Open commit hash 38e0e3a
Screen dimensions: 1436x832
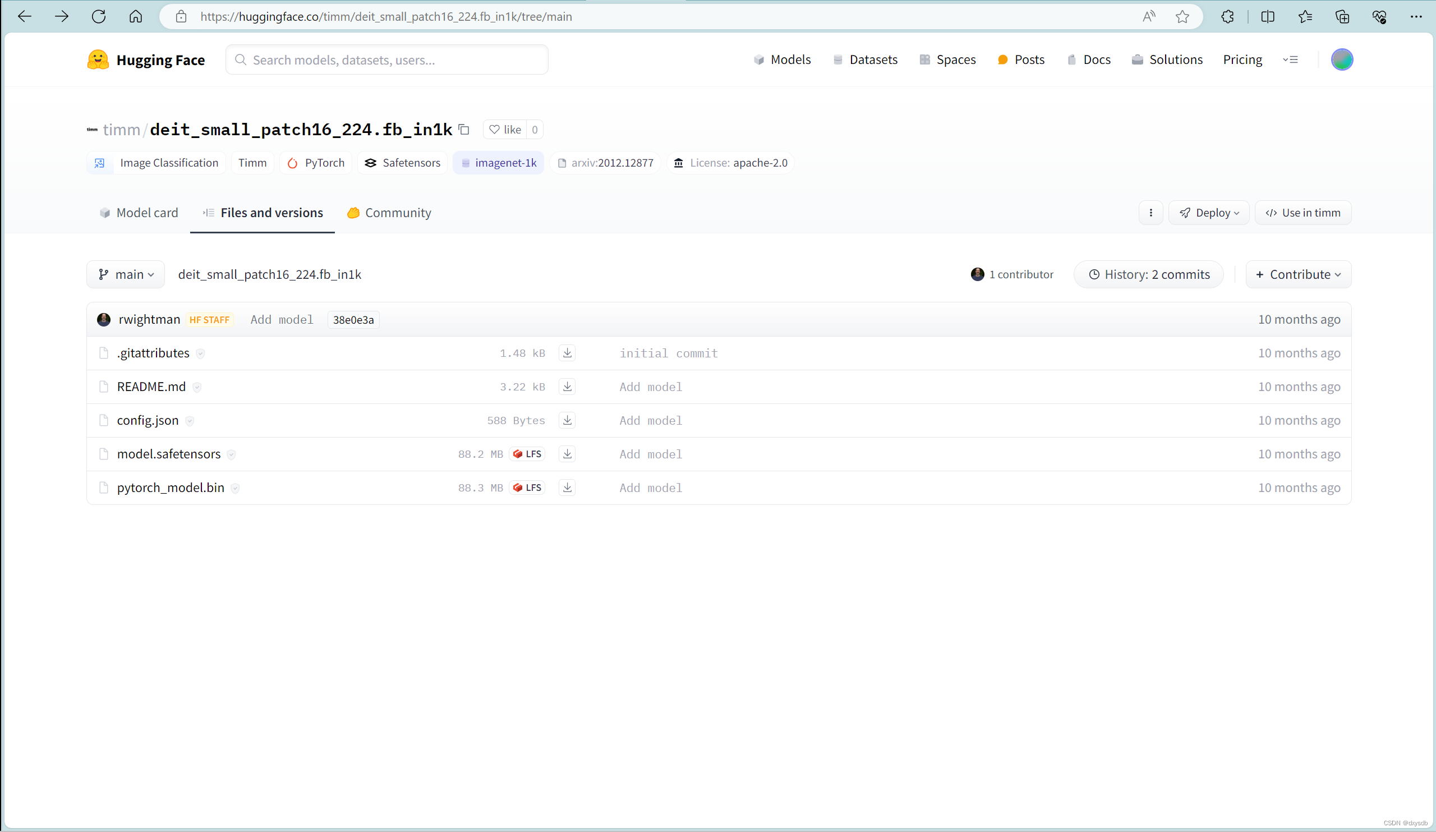click(x=353, y=320)
